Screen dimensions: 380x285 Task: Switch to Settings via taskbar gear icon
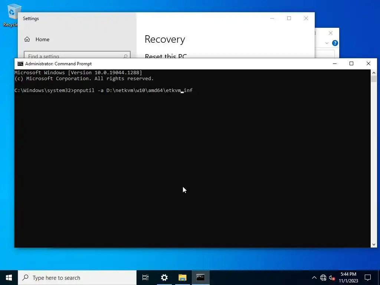[164, 278]
